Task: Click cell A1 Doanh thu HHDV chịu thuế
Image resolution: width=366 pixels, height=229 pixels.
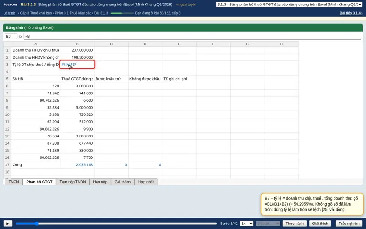Action: pyautogui.click(x=36, y=50)
